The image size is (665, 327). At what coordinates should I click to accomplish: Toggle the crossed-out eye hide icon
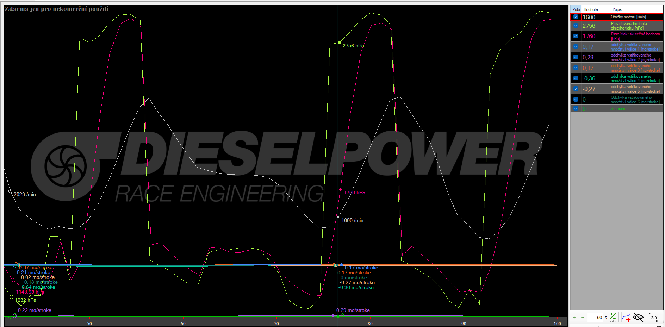638,317
